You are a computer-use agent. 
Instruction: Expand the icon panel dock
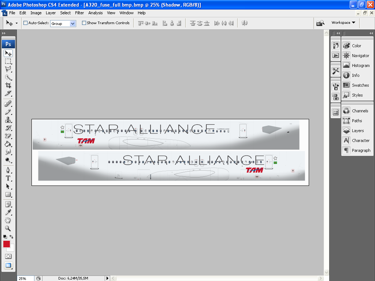(338, 33)
